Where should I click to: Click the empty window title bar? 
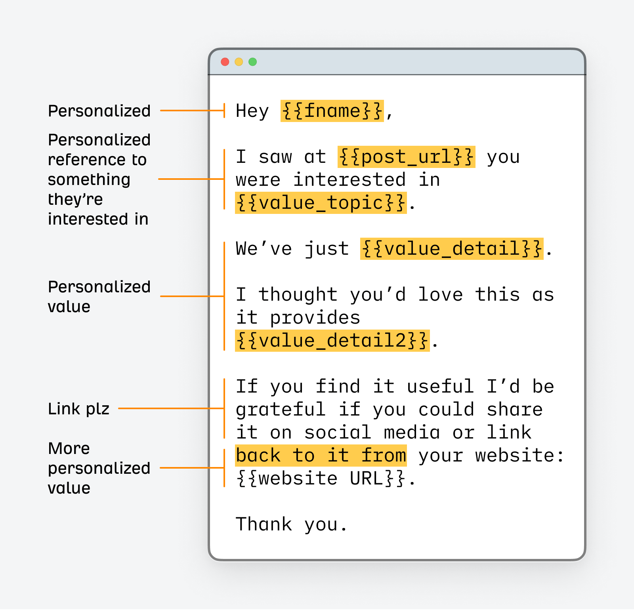(416, 62)
